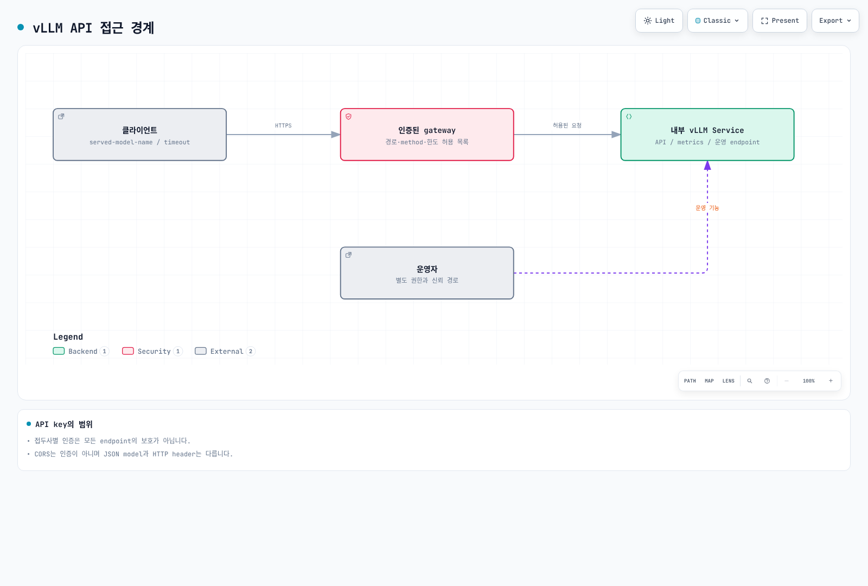Toggle External legend filter

pyautogui.click(x=225, y=351)
